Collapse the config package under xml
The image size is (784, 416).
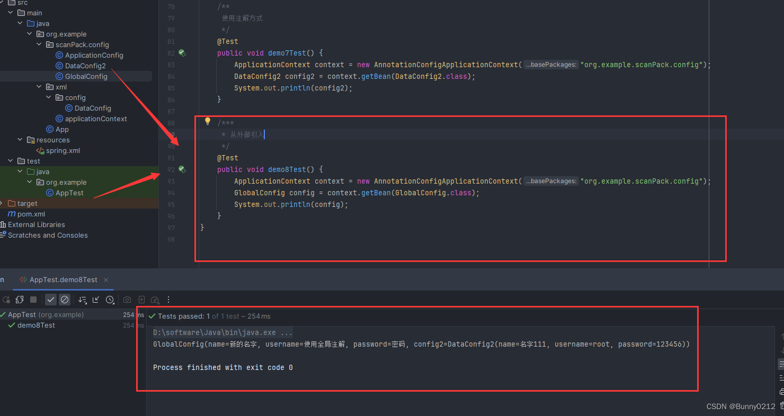(49, 97)
